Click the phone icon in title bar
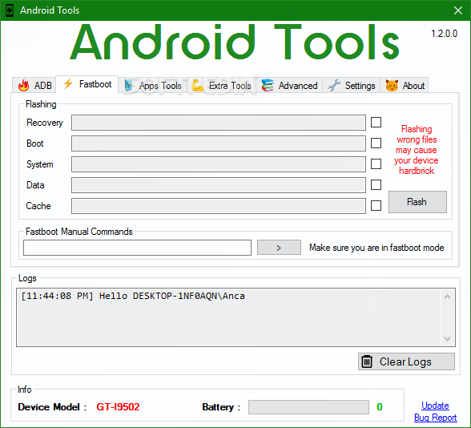 click(10, 10)
